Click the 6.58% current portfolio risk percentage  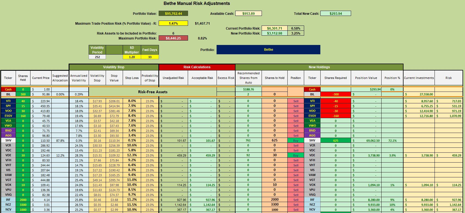[x=296, y=28]
